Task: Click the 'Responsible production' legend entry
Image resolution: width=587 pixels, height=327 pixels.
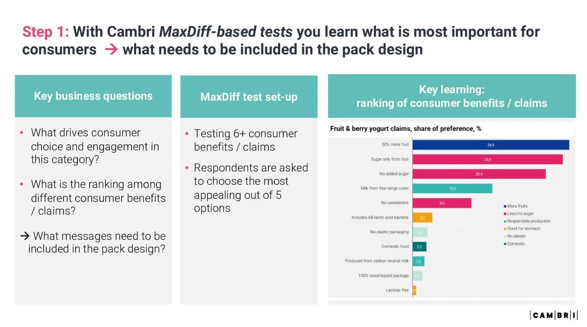Action: click(527, 221)
